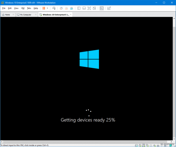Click the scroll left arrow
The image size is (176, 147).
(x=2, y=142)
